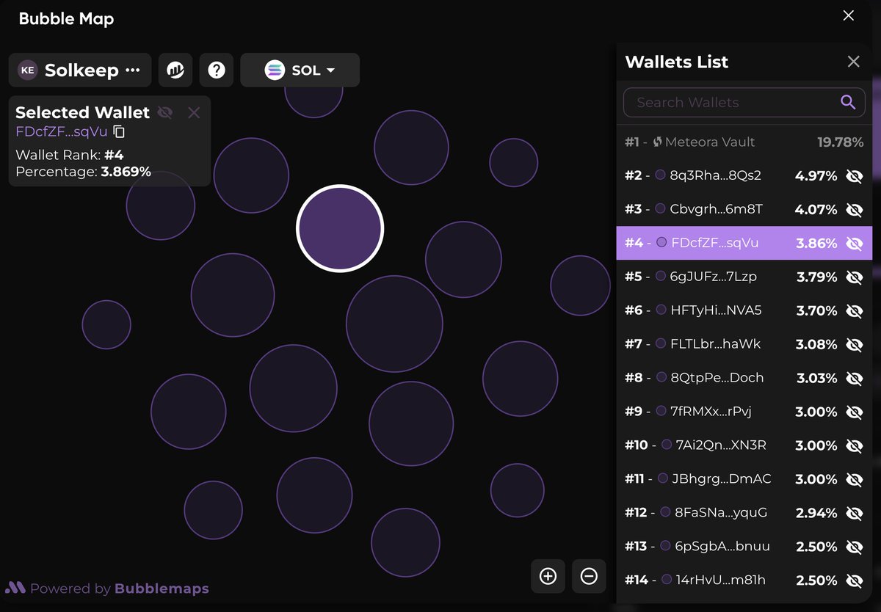Open the SOL chain dropdown
The image size is (881, 612).
[300, 70]
